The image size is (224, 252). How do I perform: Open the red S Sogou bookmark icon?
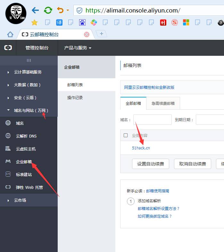pyautogui.click(x=175, y=22)
